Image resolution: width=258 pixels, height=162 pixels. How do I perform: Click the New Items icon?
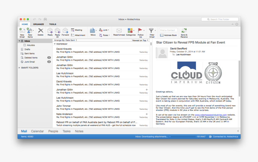coord(29,30)
